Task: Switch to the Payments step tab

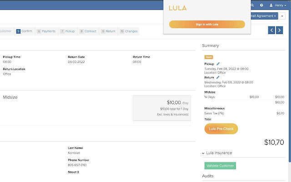Action: [46, 31]
